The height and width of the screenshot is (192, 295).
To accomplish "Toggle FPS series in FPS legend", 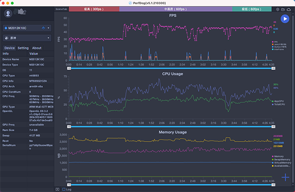I will coord(275,42).
